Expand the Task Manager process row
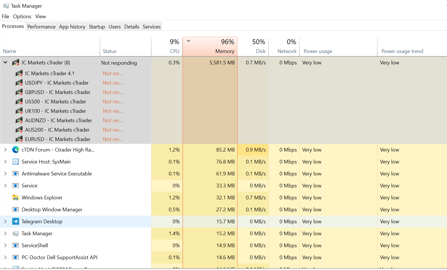The image size is (447, 270). 5,234
